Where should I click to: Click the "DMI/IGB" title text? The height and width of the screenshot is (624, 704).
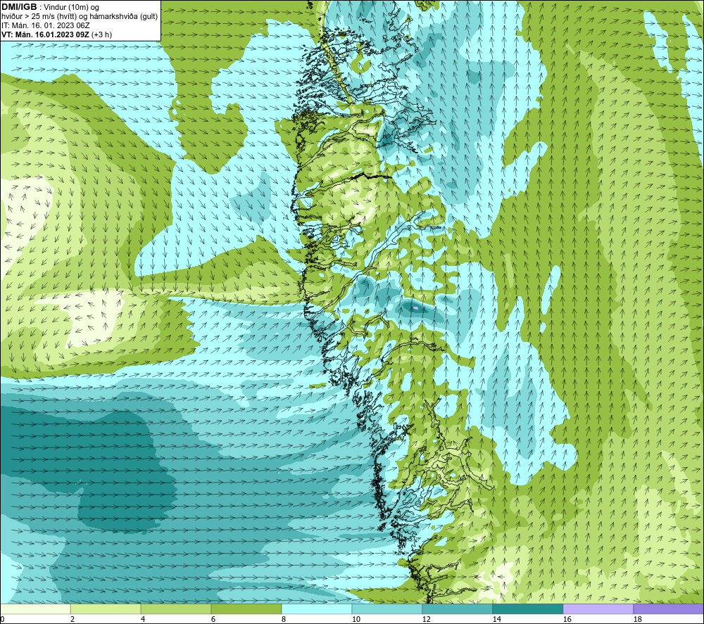19,7
